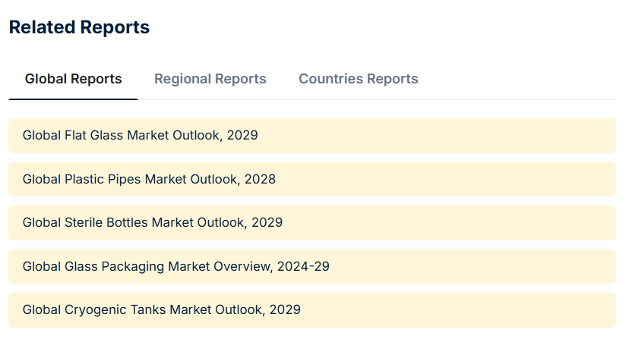The image size is (629, 339).
Task: Click the underline beneath Global Reports tab
Action: pos(73,99)
